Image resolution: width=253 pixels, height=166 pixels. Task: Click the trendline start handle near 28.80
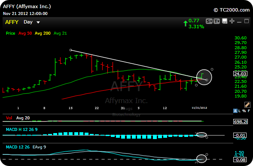pos(70,50)
